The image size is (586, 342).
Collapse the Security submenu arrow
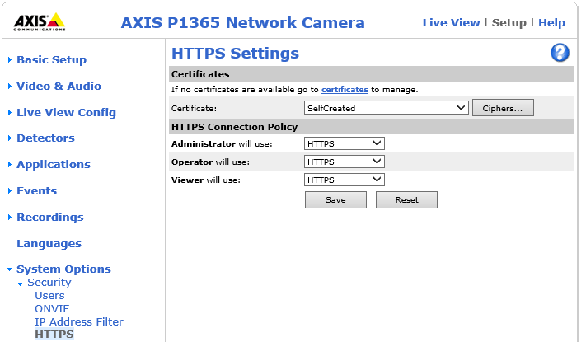[x=20, y=283]
